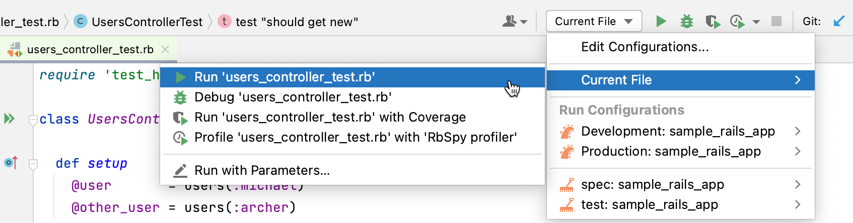Fold the setup method in gutter

(33, 163)
